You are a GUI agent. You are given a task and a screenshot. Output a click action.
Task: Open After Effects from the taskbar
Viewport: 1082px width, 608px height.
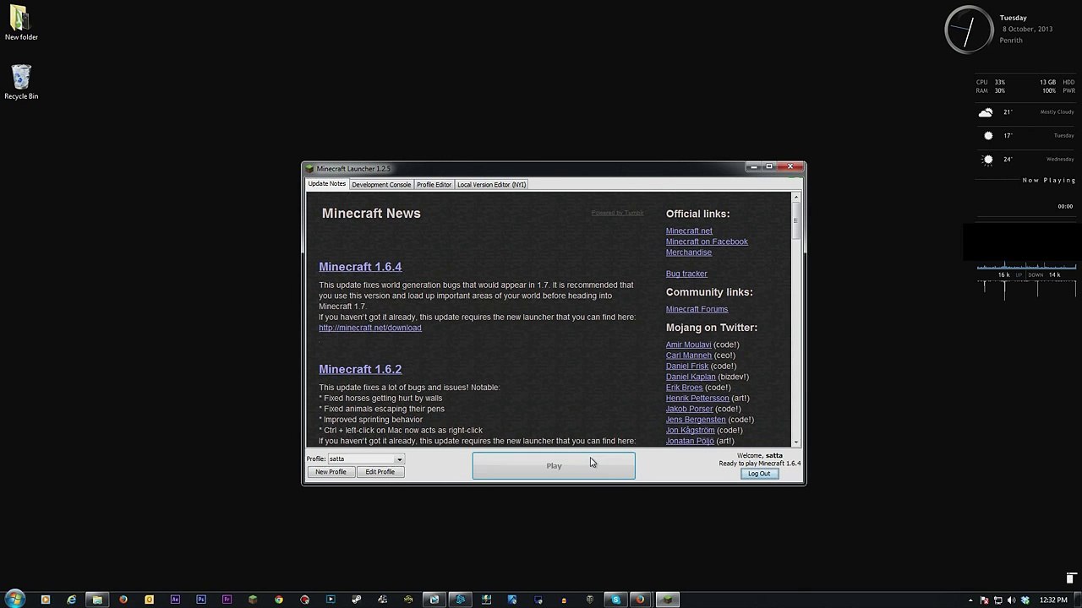175,600
